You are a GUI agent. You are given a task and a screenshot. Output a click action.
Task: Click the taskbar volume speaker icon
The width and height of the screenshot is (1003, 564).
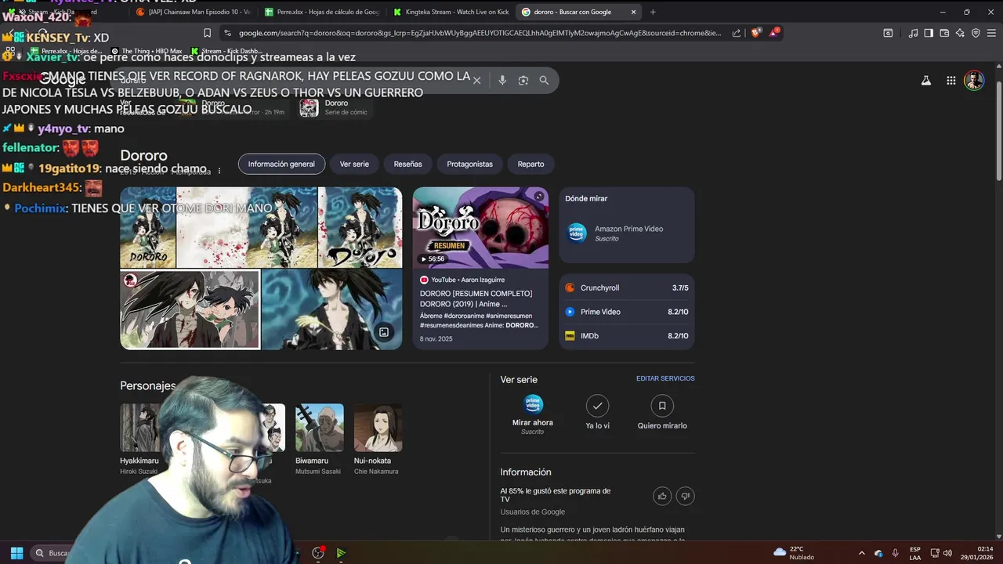click(x=948, y=553)
